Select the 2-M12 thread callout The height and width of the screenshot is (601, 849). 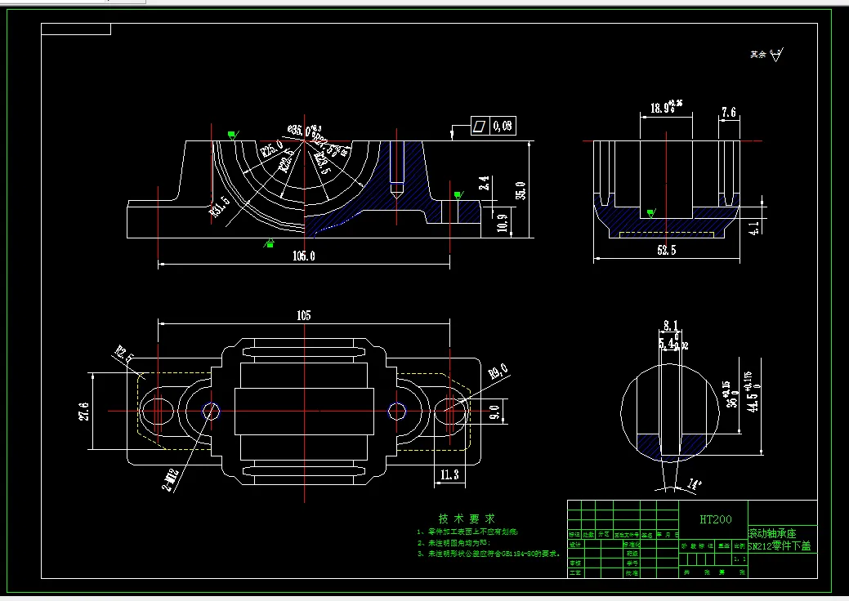(171, 480)
